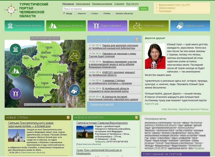Select Кыштым on the region map
This screenshot has width=215, height=157.
pyautogui.click(x=46, y=52)
